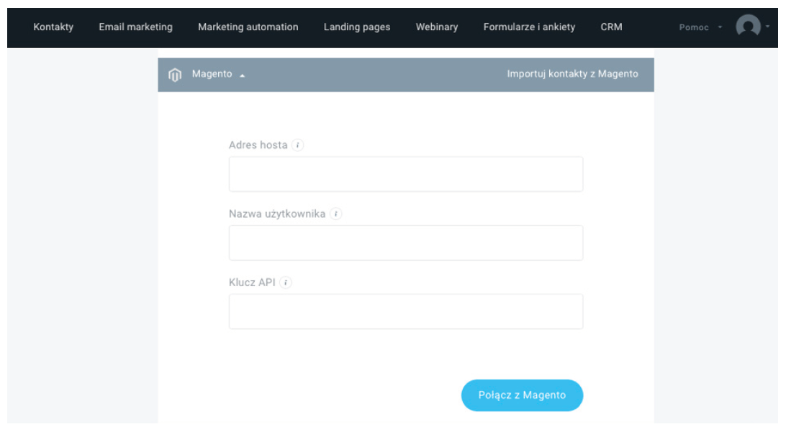786x437 pixels.
Task: Show info tooltip for Klucz API
Action: click(x=286, y=282)
